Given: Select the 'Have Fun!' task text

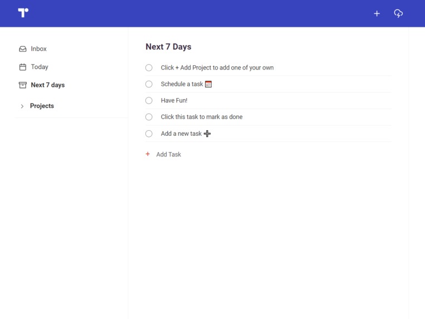Looking at the screenshot, I should coord(174,100).
